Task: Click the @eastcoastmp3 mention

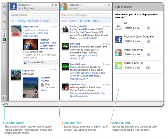Action: pyautogui.click(x=79, y=96)
